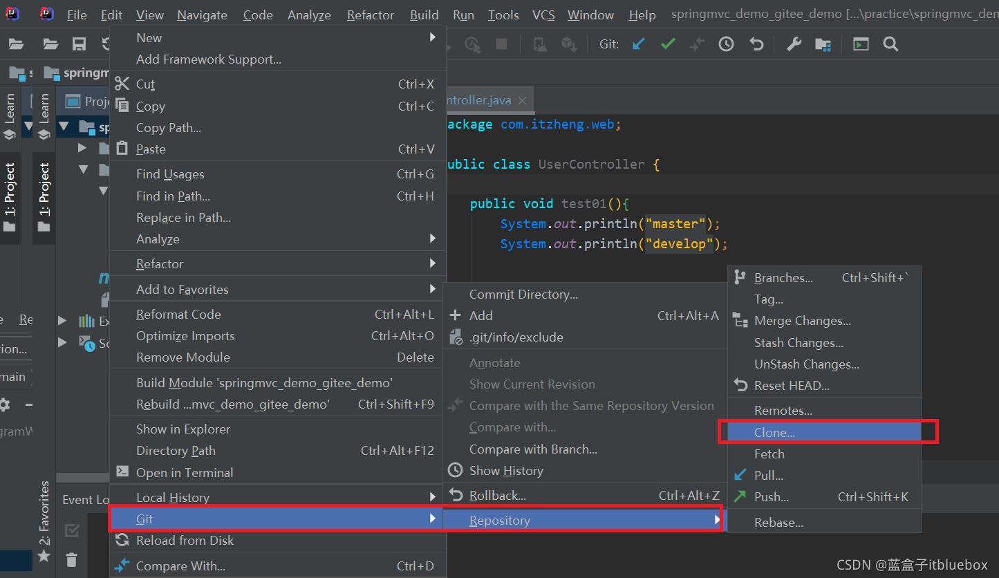Select Rebase... in Repository submenu

(x=825, y=523)
